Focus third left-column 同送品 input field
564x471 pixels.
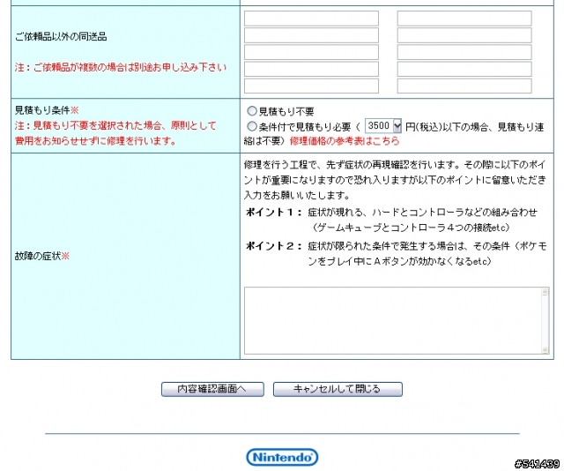(x=311, y=52)
